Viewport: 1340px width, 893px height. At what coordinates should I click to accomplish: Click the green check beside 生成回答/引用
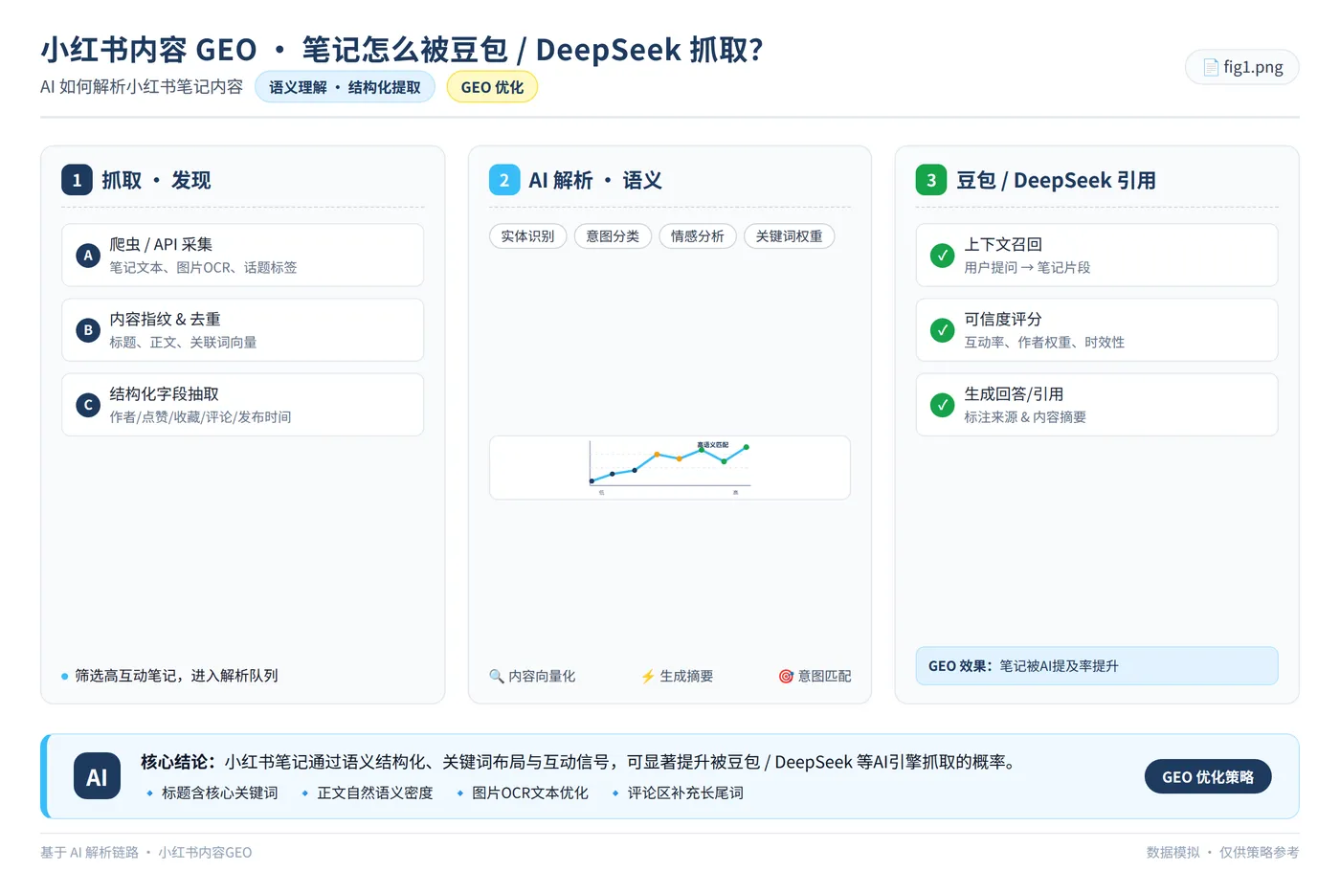pyautogui.click(x=943, y=405)
